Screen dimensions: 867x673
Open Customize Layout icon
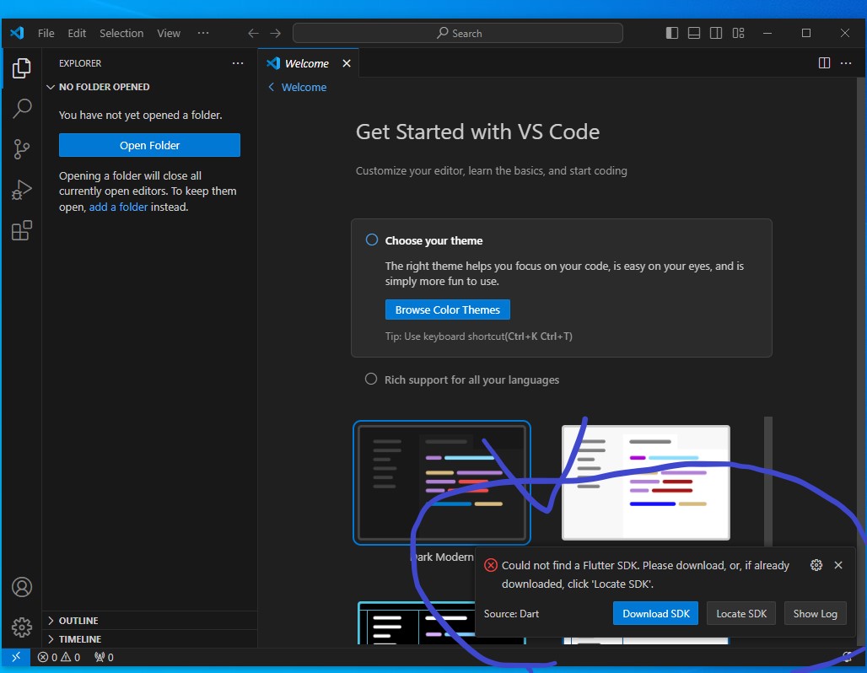[738, 33]
